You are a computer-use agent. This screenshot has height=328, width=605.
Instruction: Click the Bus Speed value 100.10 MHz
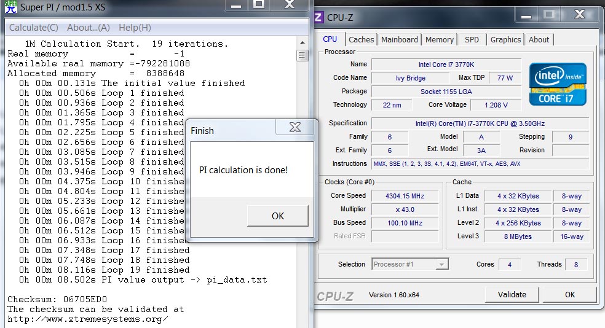point(405,223)
